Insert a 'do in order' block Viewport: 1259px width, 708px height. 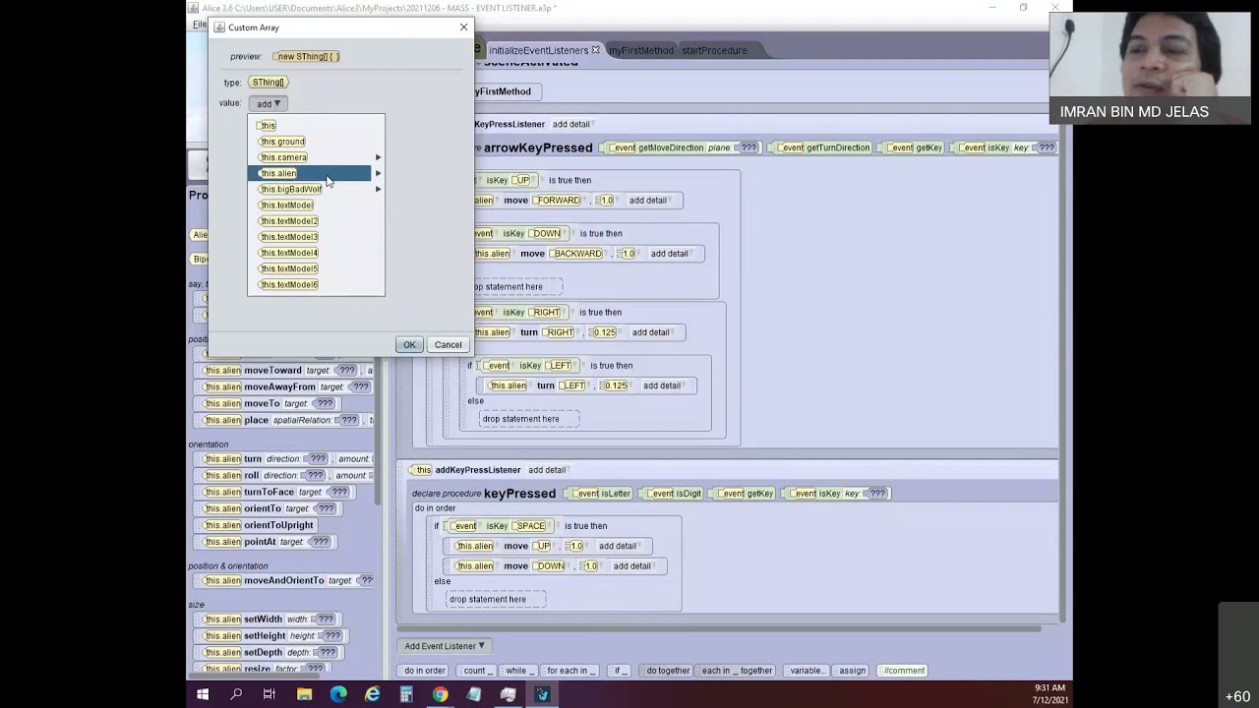[425, 671]
